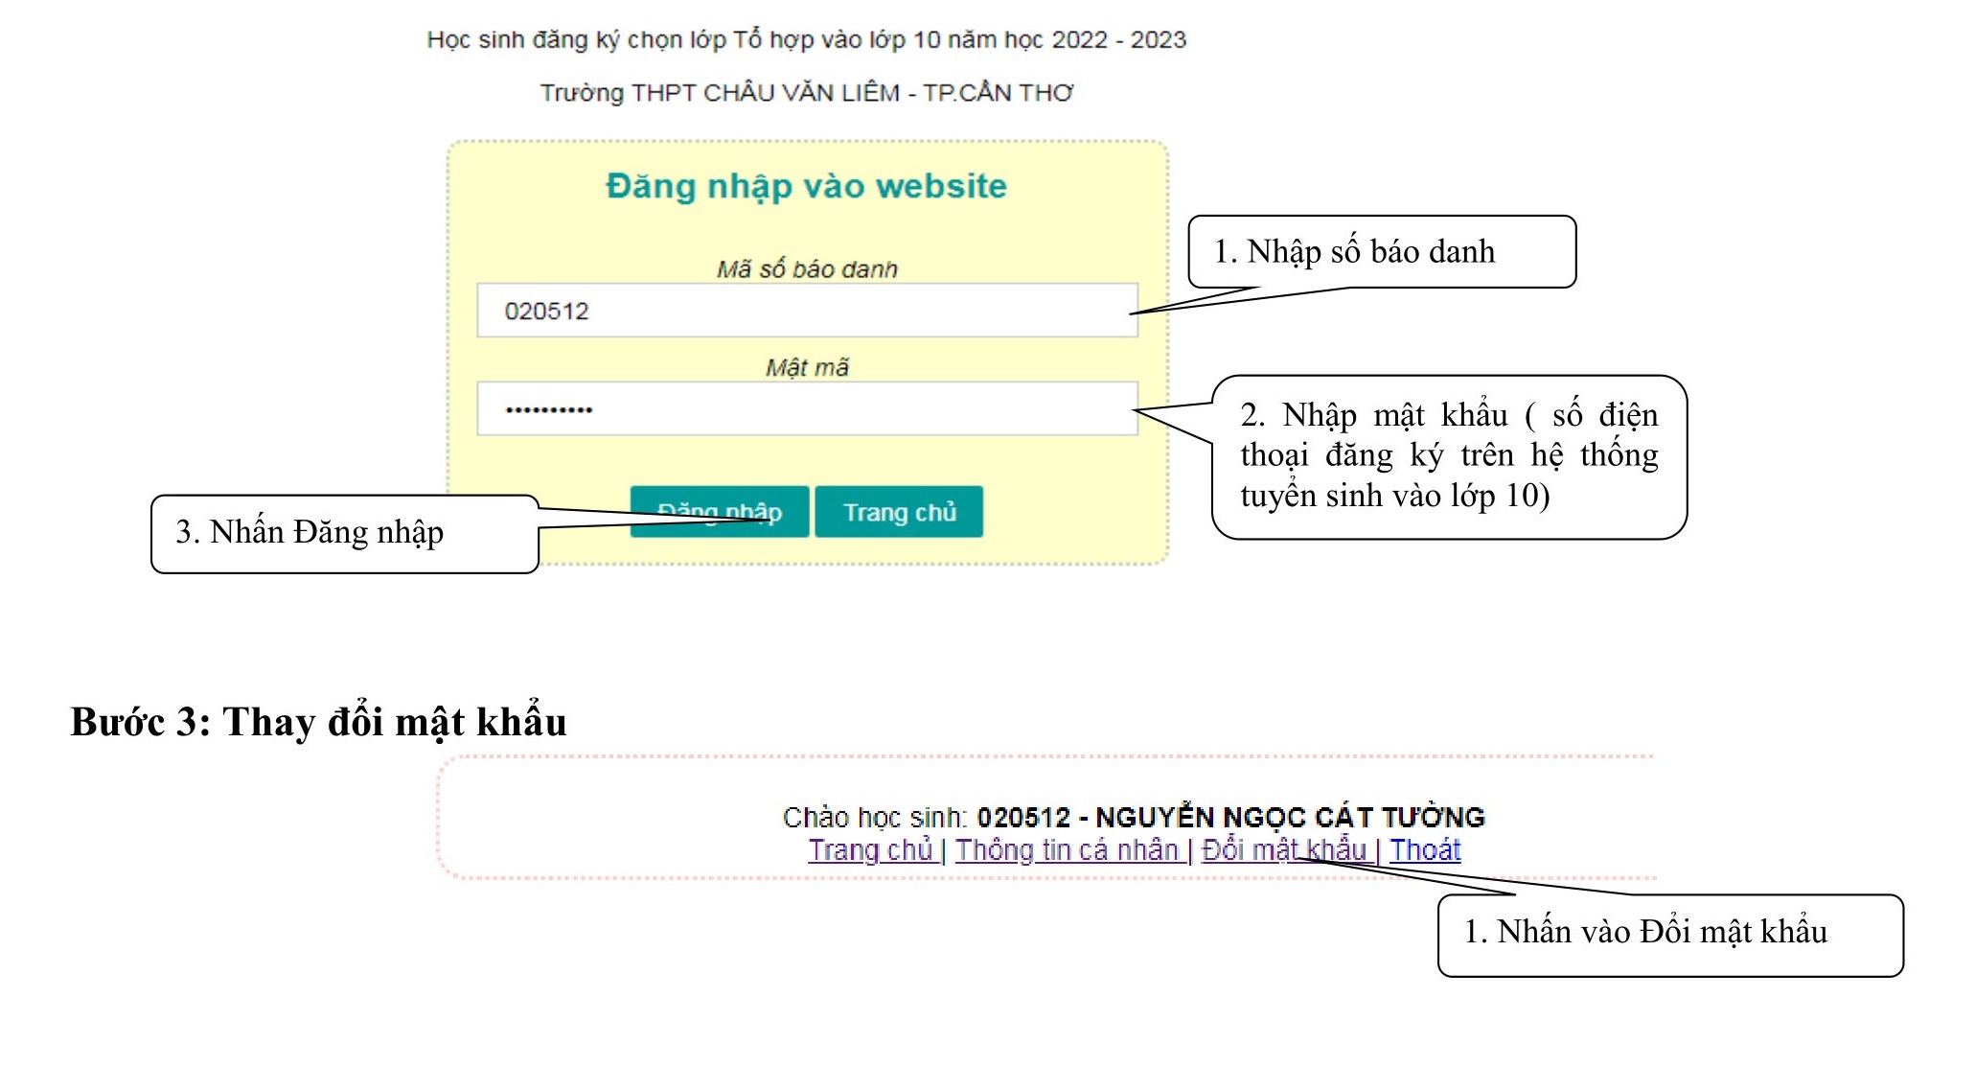Select the 'Nhập mật khẩu' callout box

point(1448,456)
